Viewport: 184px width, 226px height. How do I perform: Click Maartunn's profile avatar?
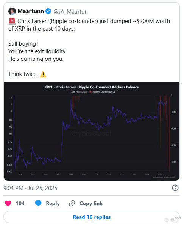click(x=12, y=11)
